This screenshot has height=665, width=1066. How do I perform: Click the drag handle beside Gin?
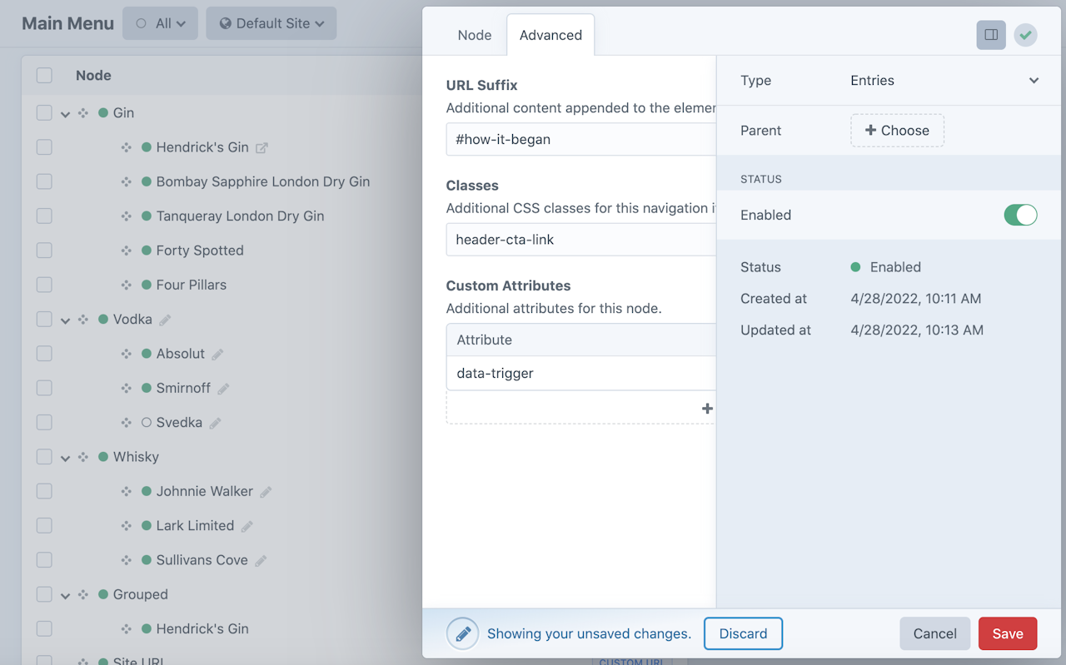[x=83, y=113]
